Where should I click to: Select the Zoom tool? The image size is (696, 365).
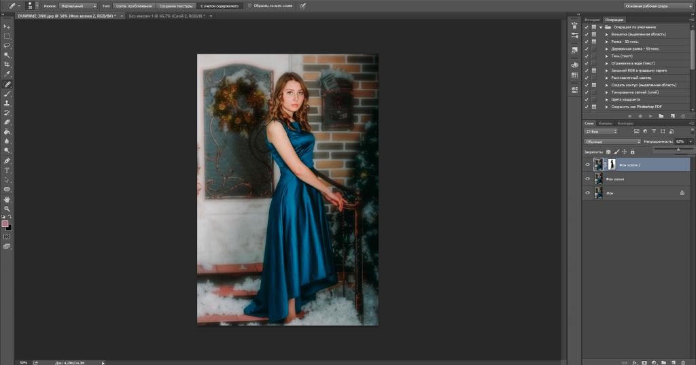coord(7,209)
